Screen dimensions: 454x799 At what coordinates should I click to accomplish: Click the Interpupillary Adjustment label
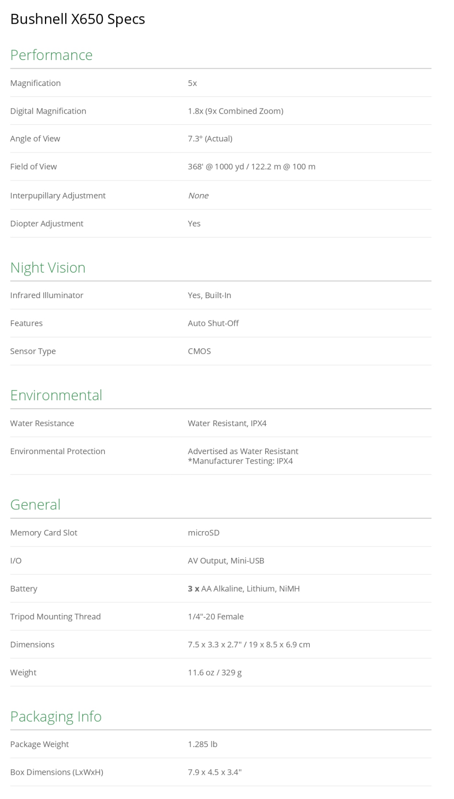click(58, 195)
